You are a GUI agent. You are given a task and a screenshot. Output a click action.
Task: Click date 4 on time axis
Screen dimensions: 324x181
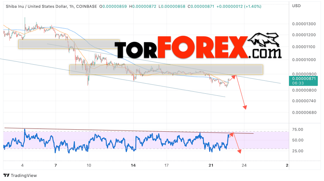click(x=22, y=165)
